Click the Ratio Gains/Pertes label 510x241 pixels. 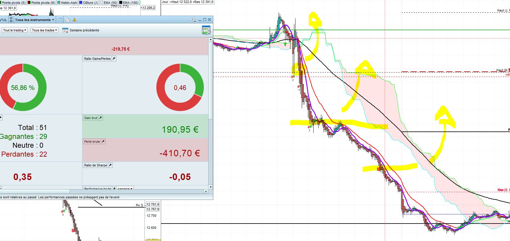click(97, 59)
